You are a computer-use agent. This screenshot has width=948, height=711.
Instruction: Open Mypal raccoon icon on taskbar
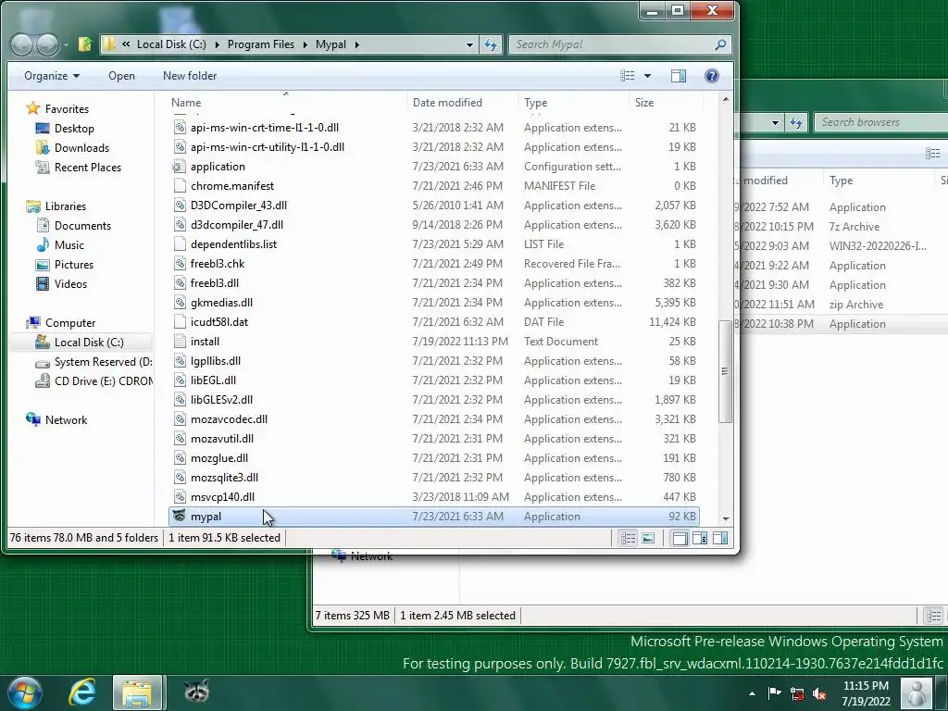click(196, 691)
